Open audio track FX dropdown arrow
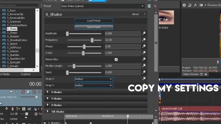 38,109
